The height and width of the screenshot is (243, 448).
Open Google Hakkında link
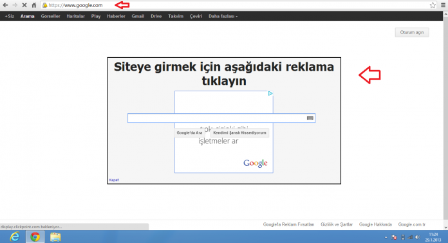point(375,224)
